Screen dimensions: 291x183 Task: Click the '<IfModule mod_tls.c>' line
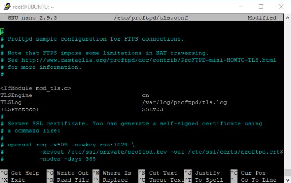tap(36, 88)
